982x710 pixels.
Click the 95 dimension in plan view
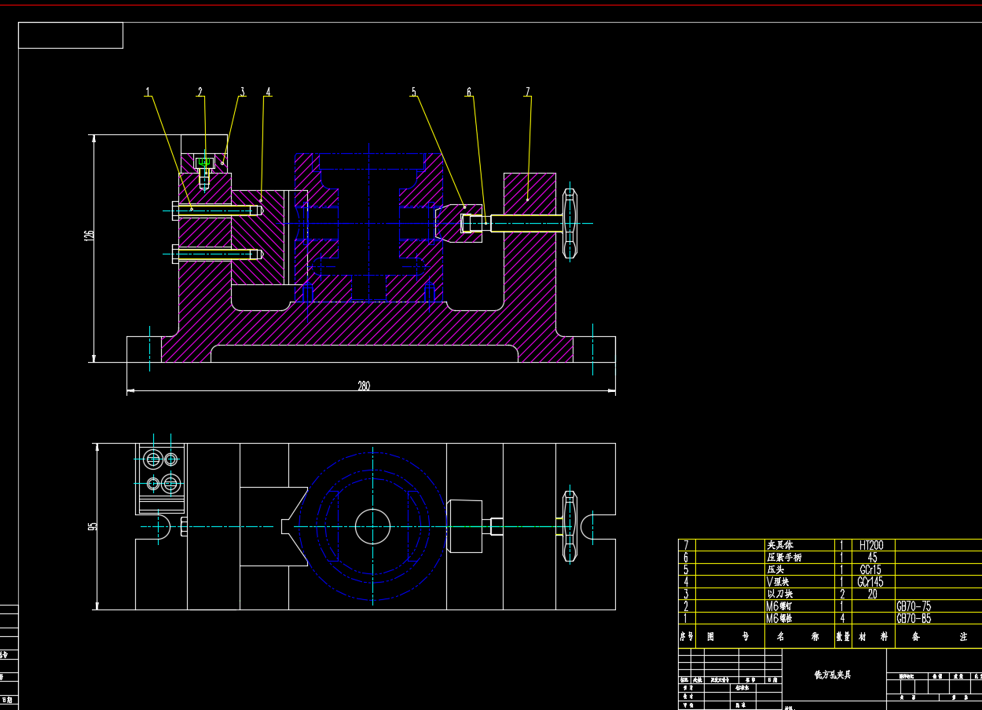point(93,526)
